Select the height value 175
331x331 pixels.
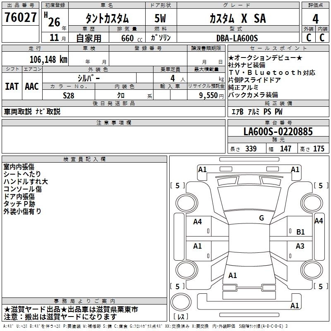pyautogui.click(x=319, y=149)
